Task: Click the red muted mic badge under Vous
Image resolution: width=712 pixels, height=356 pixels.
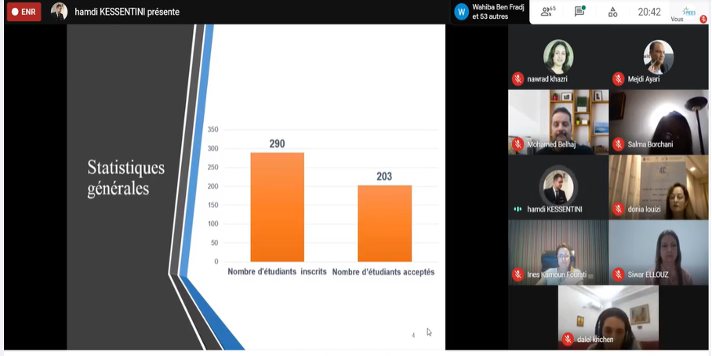Action: pyautogui.click(x=703, y=20)
